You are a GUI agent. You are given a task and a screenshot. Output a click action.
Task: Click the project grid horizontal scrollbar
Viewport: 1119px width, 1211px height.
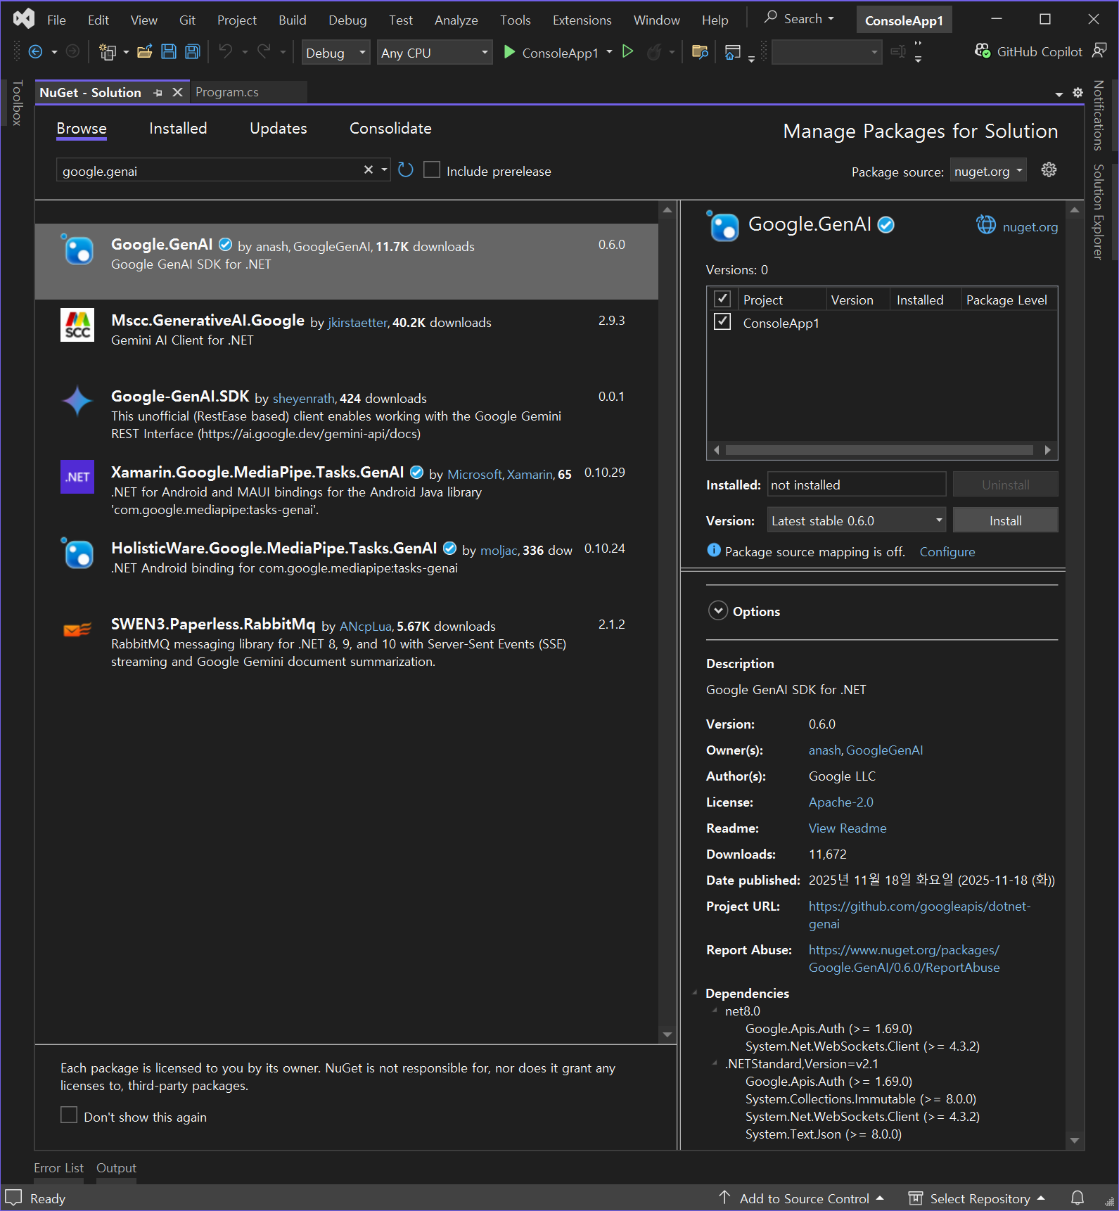pos(879,450)
